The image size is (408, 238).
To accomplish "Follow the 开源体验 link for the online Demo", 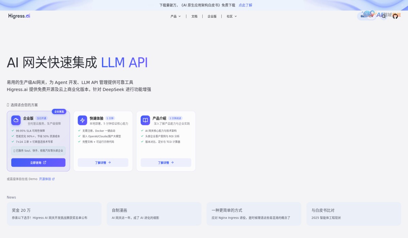I will pos(45,178).
